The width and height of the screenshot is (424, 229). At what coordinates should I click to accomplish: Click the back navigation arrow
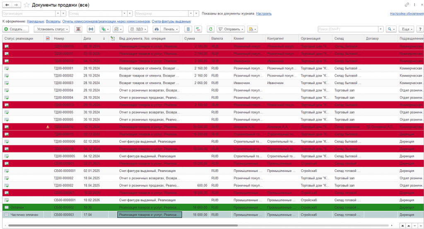pyautogui.click(x=7, y=5)
